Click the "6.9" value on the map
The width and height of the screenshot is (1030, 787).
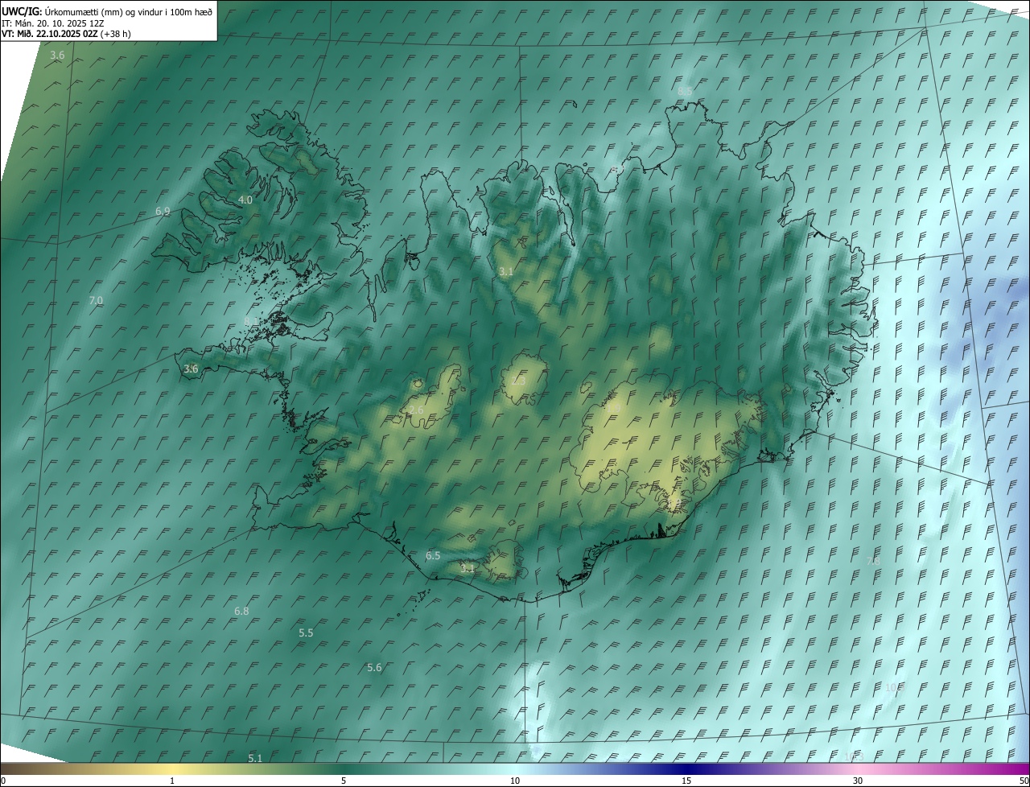[x=163, y=212]
